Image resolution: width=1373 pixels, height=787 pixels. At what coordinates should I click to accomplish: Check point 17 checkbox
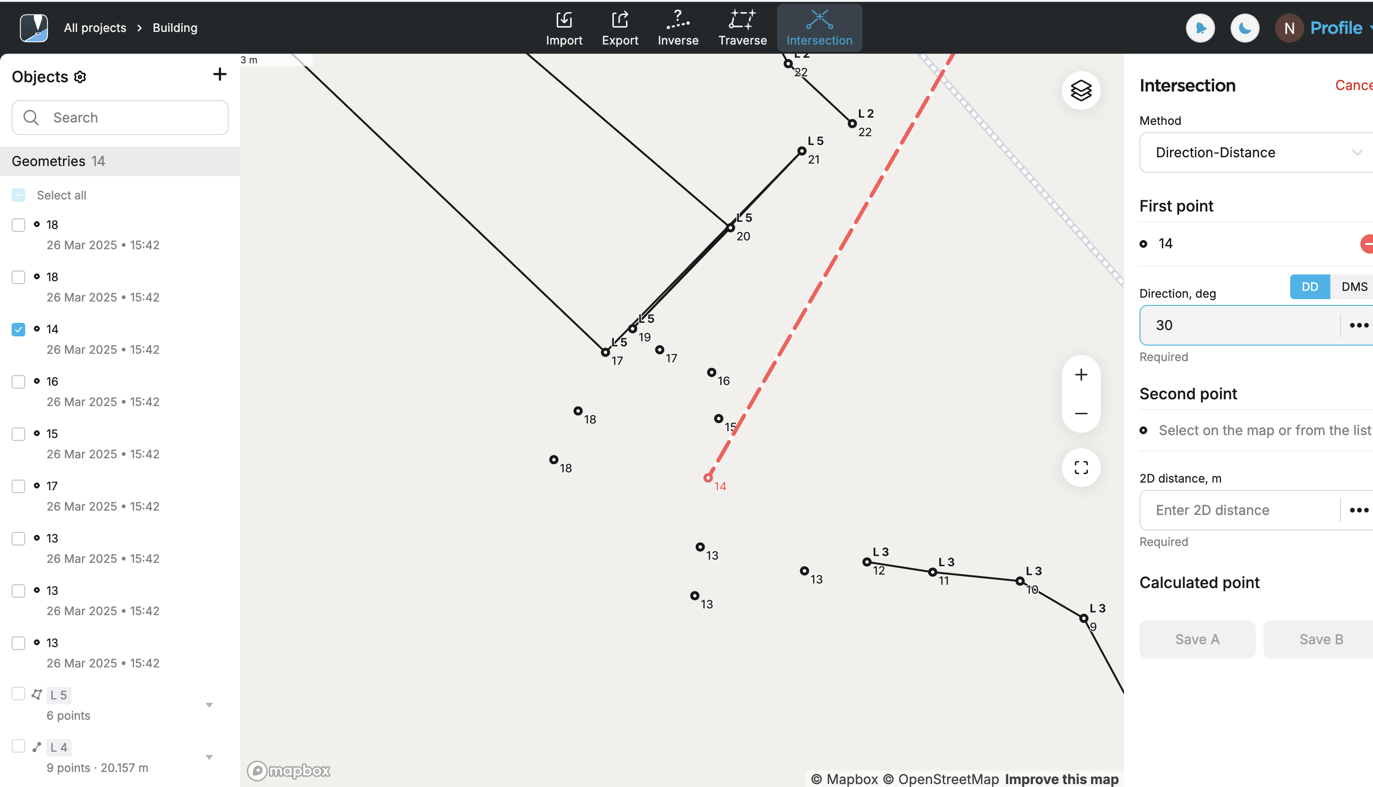pyautogui.click(x=18, y=486)
